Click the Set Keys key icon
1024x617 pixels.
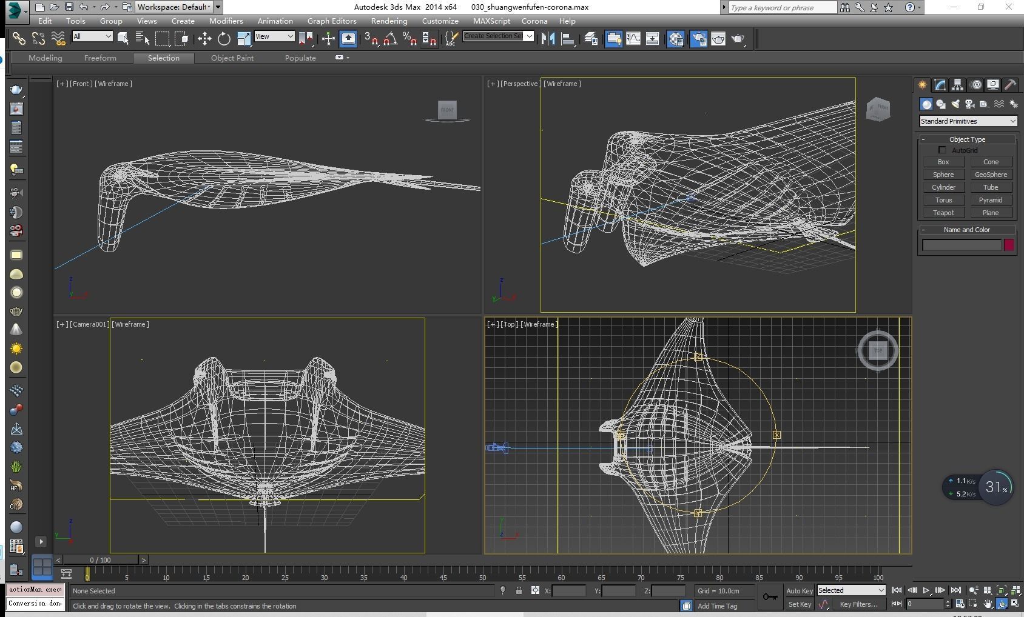(770, 597)
